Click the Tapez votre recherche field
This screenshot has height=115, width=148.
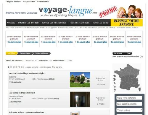[129, 98]
